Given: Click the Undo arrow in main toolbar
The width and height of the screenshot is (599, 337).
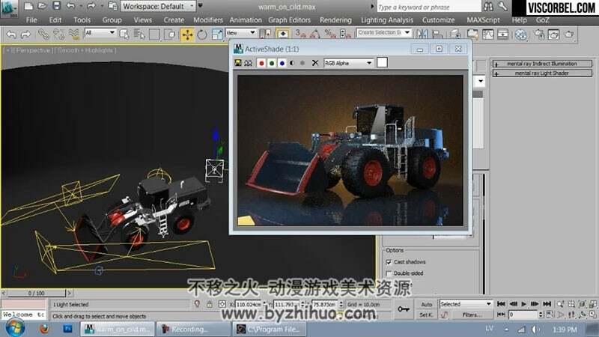Looking at the screenshot, I should point(11,34).
